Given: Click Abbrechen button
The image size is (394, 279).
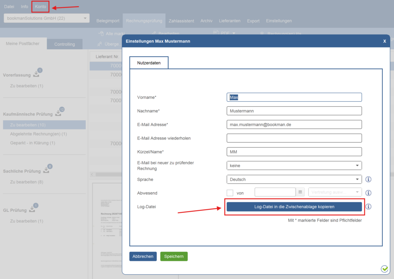Looking at the screenshot, I should [143, 256].
